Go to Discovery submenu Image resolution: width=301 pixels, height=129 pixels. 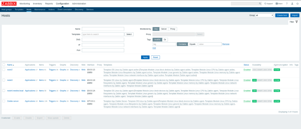[x=79, y=9]
